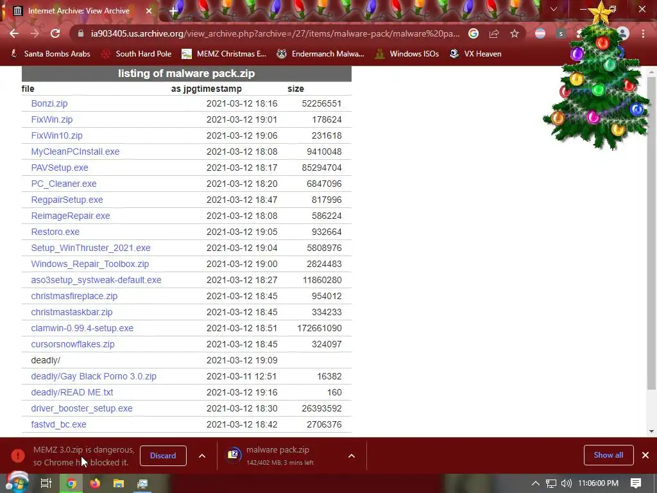Open South Hard Pole bookmark
Viewport: 657px width, 493px height.
pos(137,54)
